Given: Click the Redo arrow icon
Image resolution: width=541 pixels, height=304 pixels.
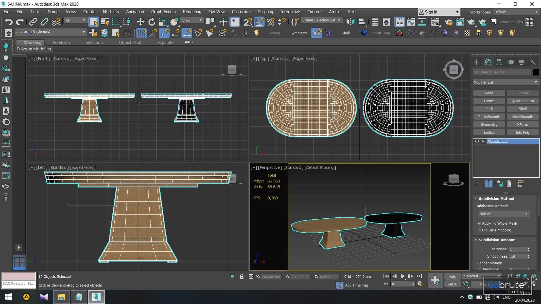Looking at the screenshot, I should coord(20,22).
